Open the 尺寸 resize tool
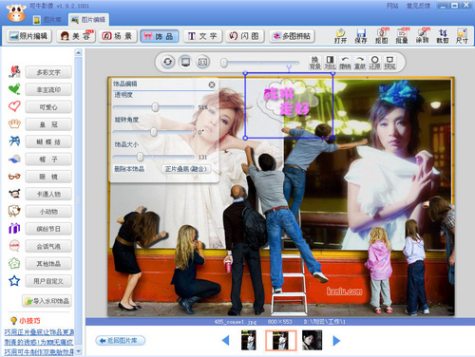Screen dimensions: 475x357 tap(462, 36)
